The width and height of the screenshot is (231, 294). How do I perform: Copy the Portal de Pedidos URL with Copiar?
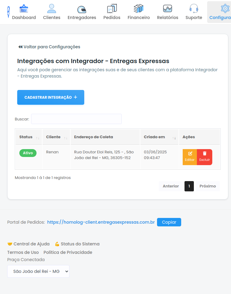169,222
